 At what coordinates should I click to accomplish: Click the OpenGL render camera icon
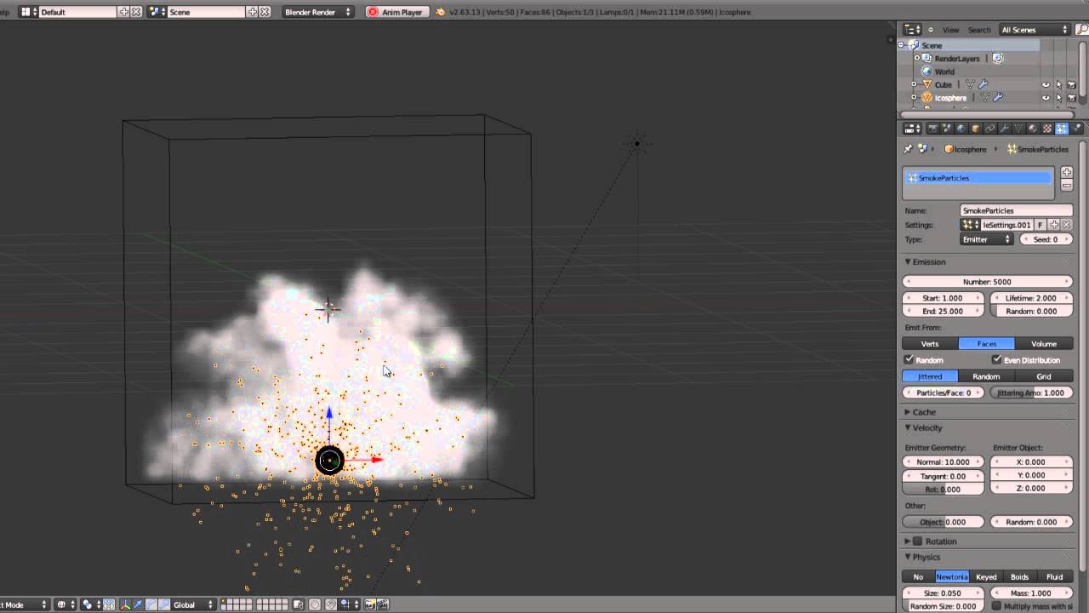370,604
